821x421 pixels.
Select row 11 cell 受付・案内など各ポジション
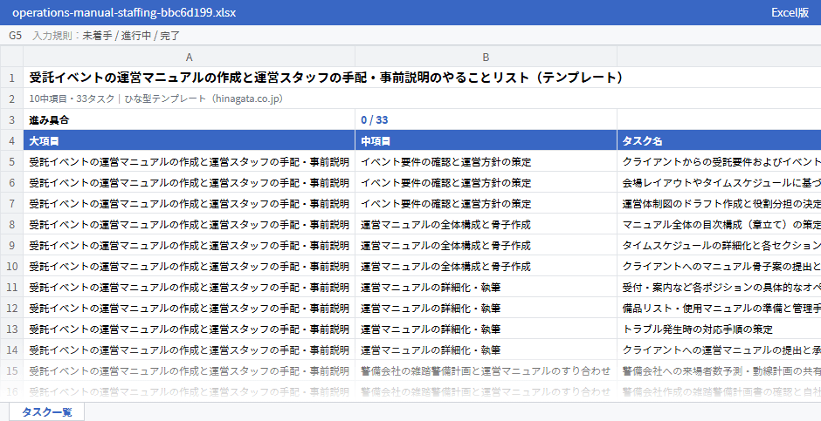pyautogui.click(x=719, y=287)
